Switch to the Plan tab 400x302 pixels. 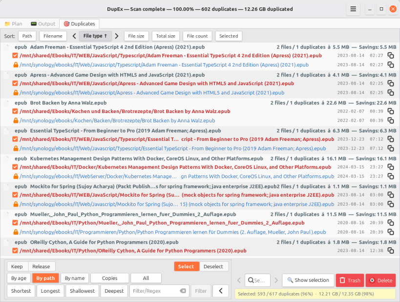point(14,24)
